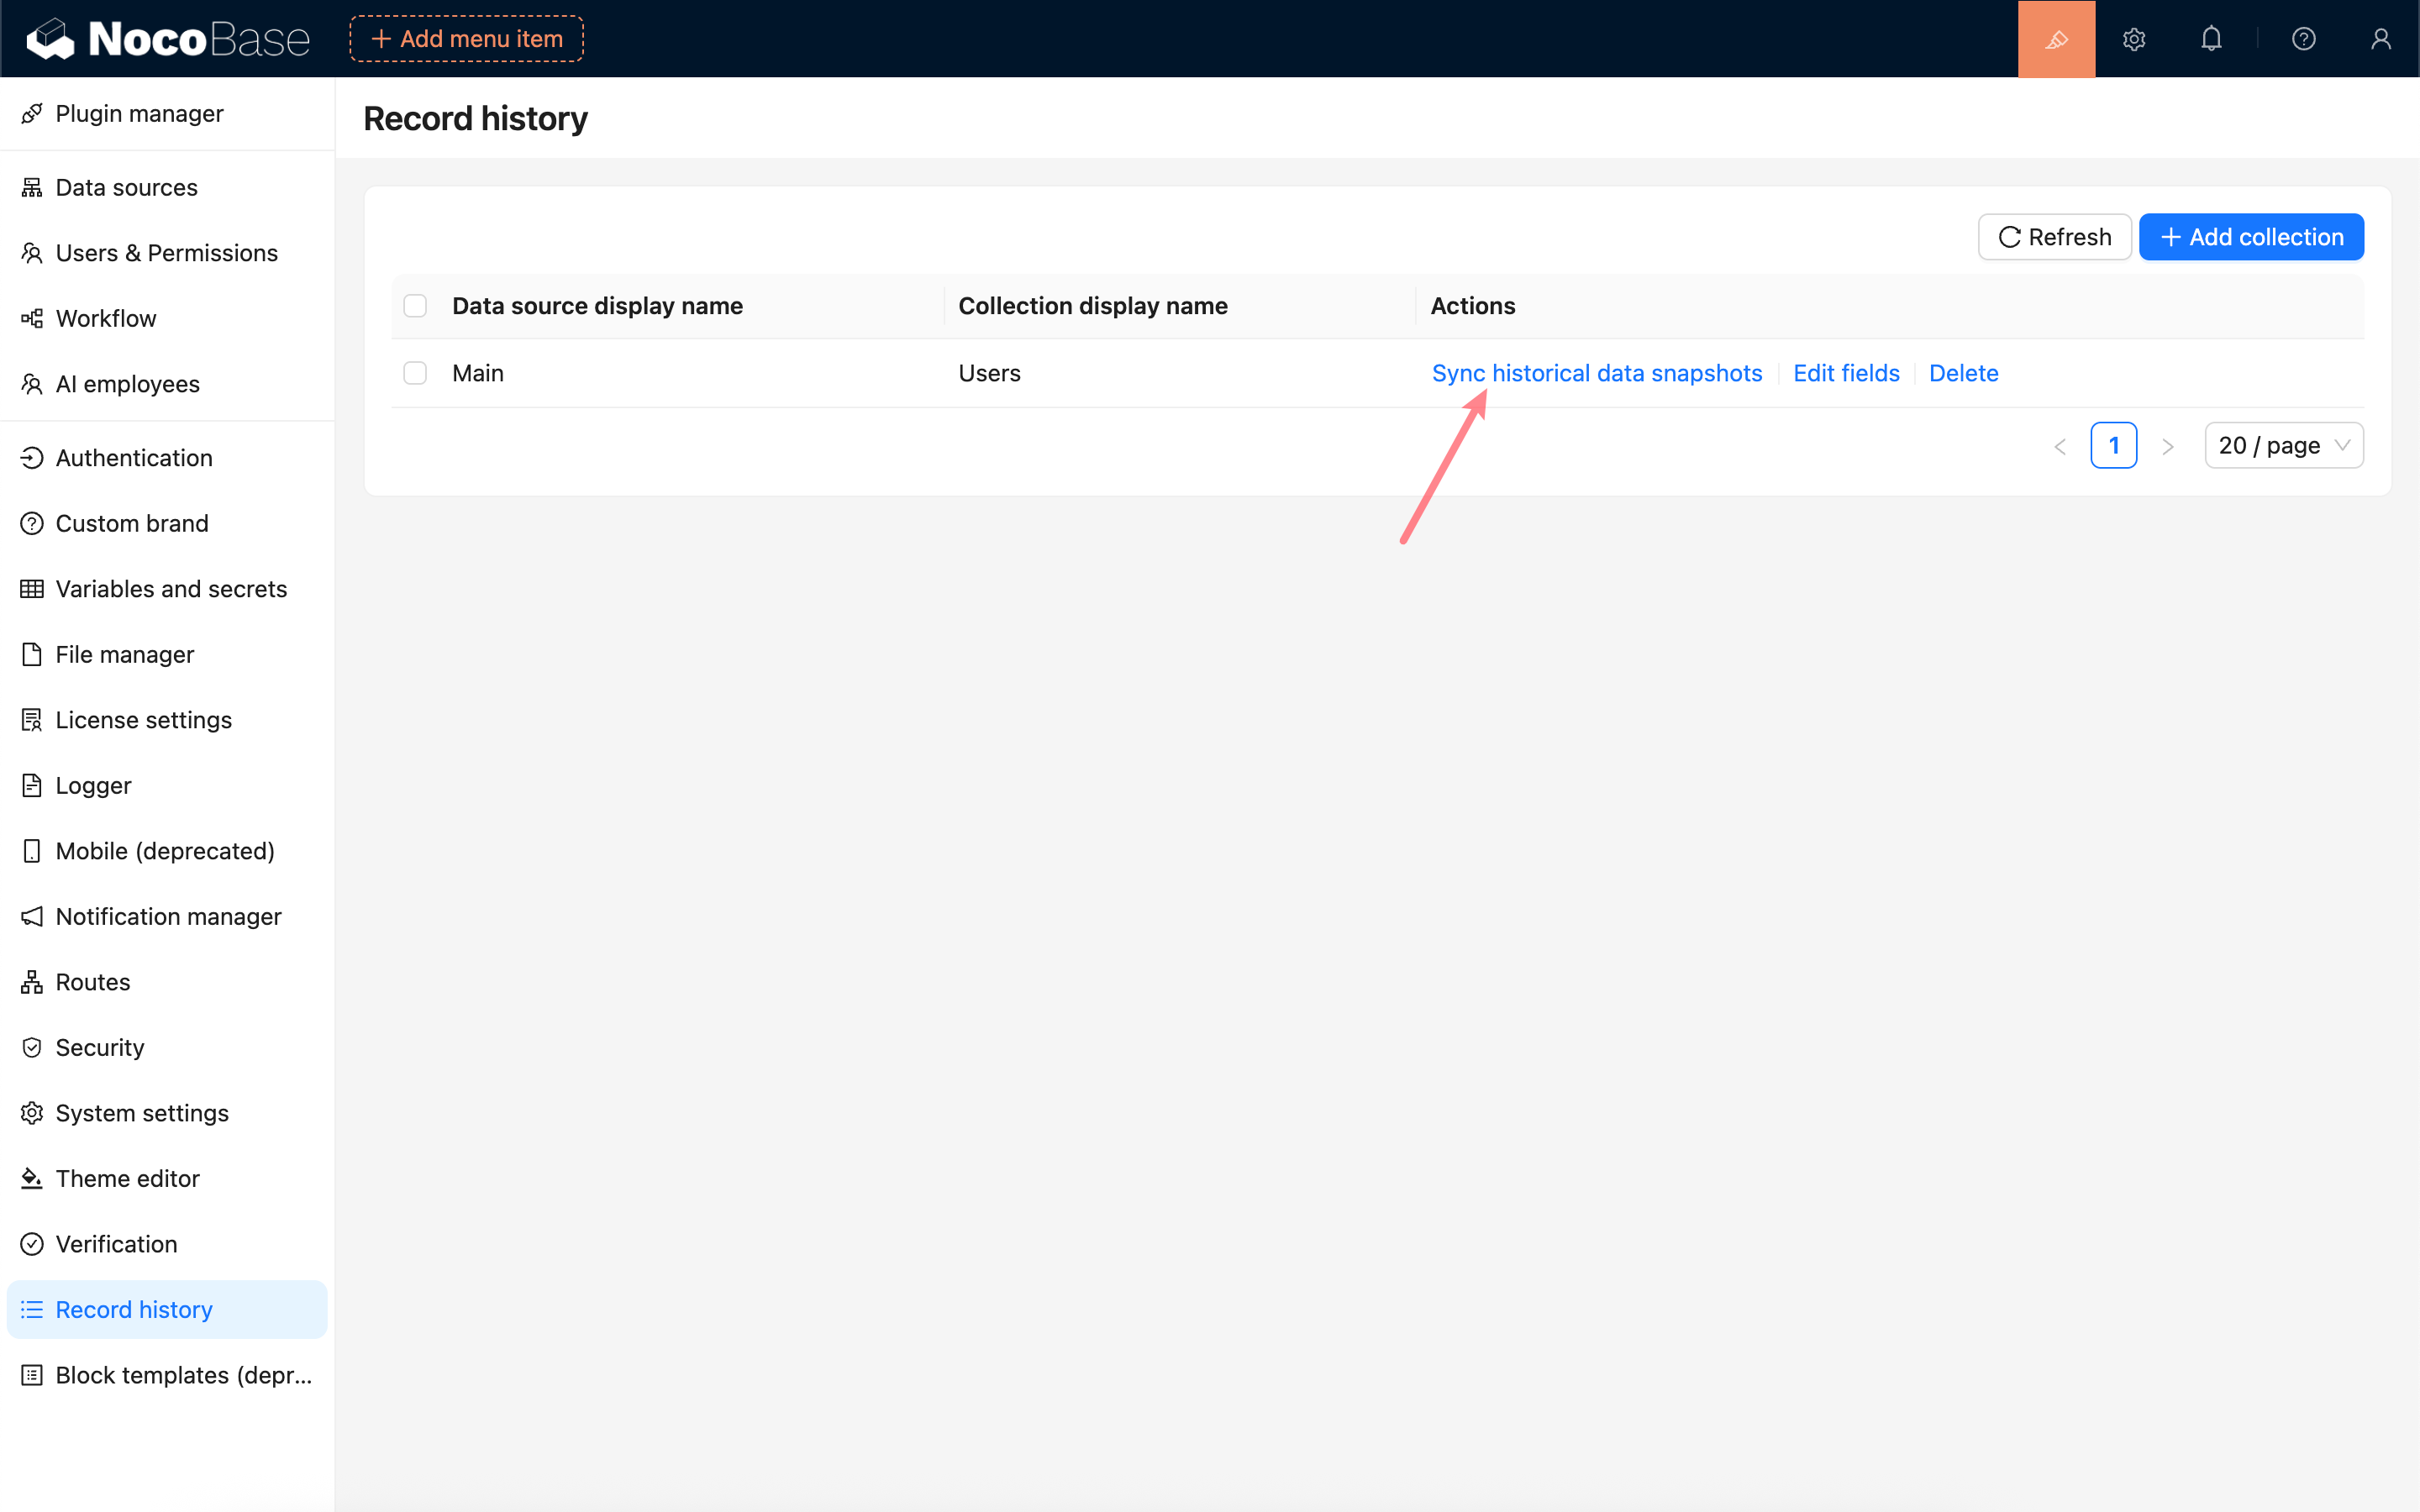The height and width of the screenshot is (1512, 2420).
Task: Select Theme editor from sidebar menu
Action: [127, 1178]
